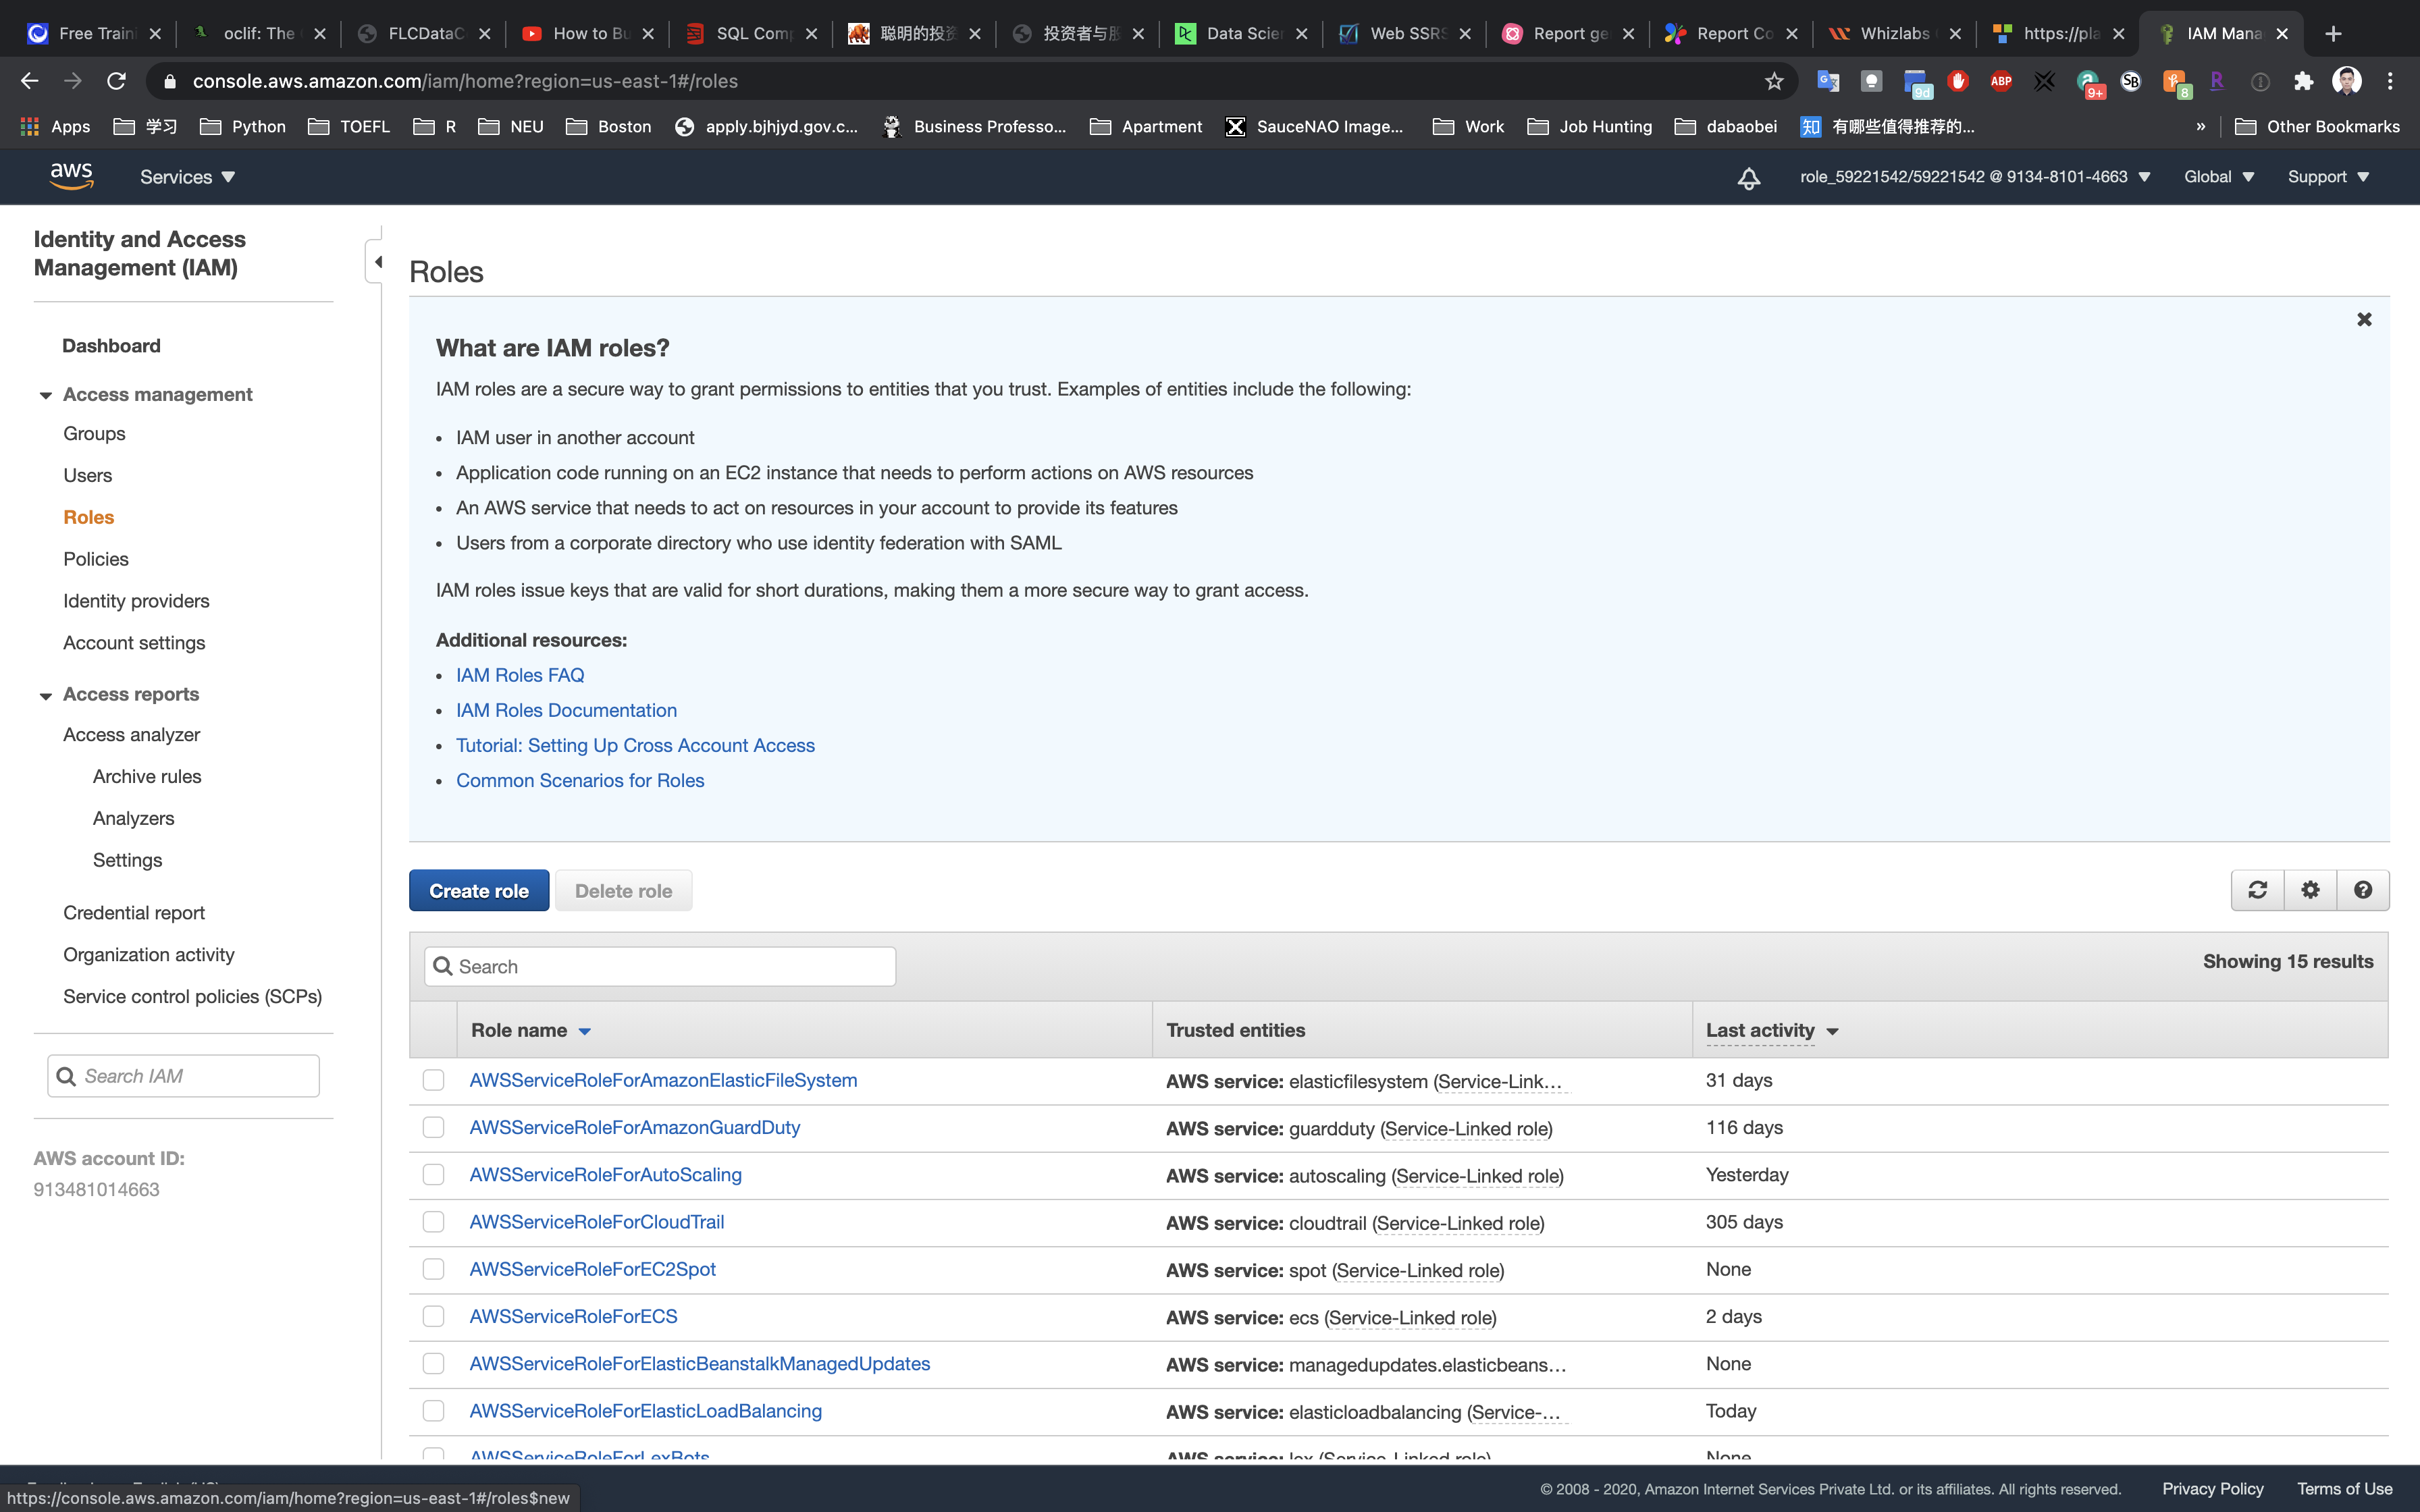The image size is (2420, 1512).
Task: Collapse the Access management section
Action: (46, 395)
